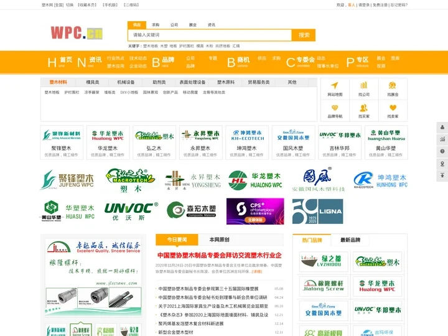Click the 坤鸿塑木 HUNHONG WPC logo
This screenshot has width=448, height=336.
380,180
